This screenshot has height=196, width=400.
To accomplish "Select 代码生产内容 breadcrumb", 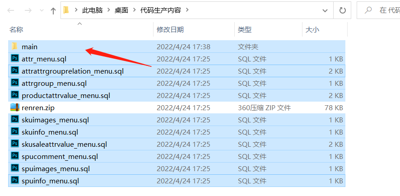I will click(161, 10).
